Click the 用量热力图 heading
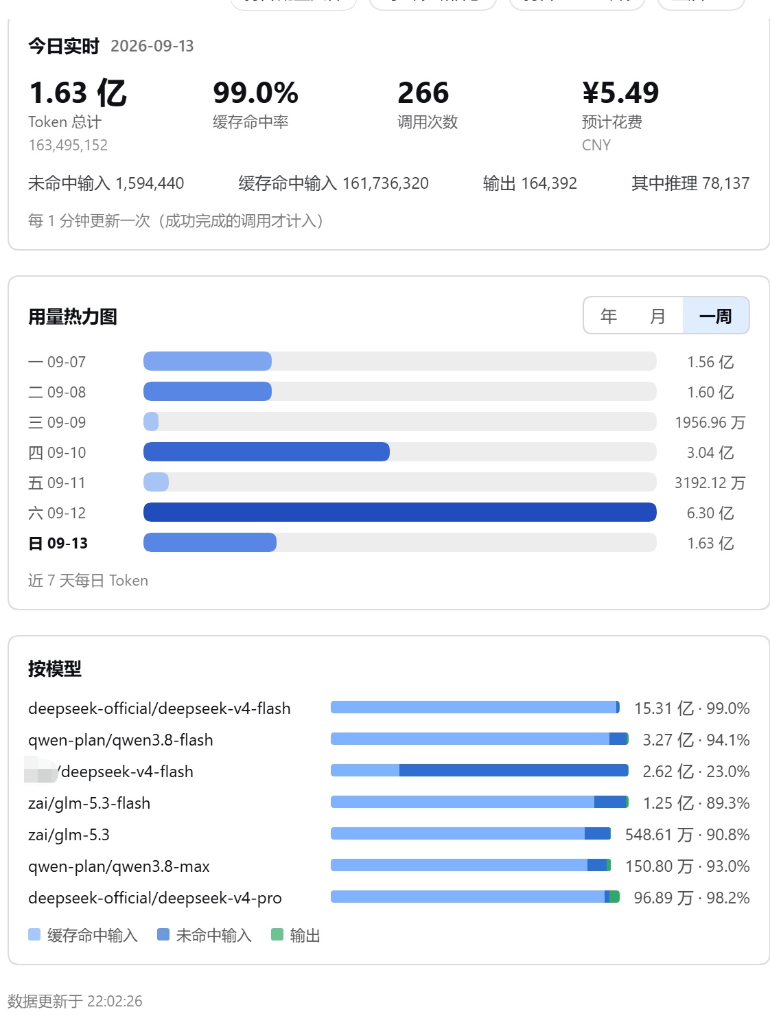 point(73,316)
